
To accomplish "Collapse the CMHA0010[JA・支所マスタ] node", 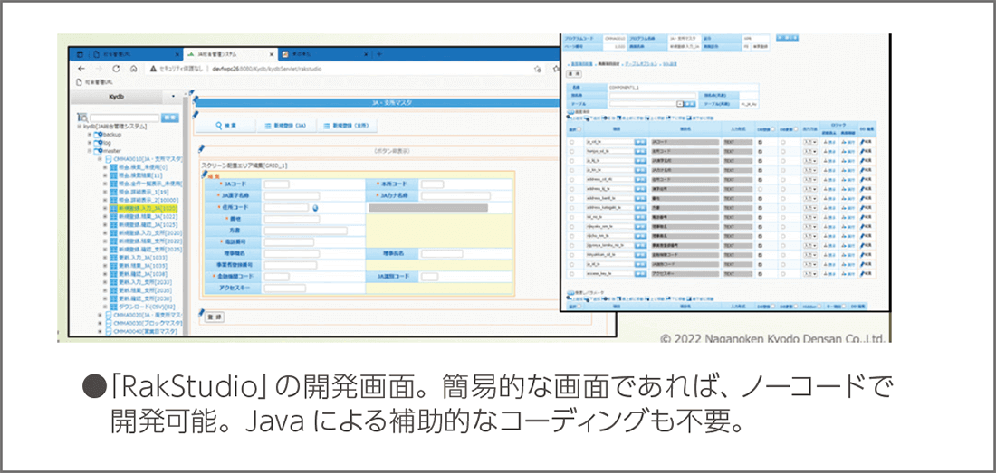I will (99, 159).
